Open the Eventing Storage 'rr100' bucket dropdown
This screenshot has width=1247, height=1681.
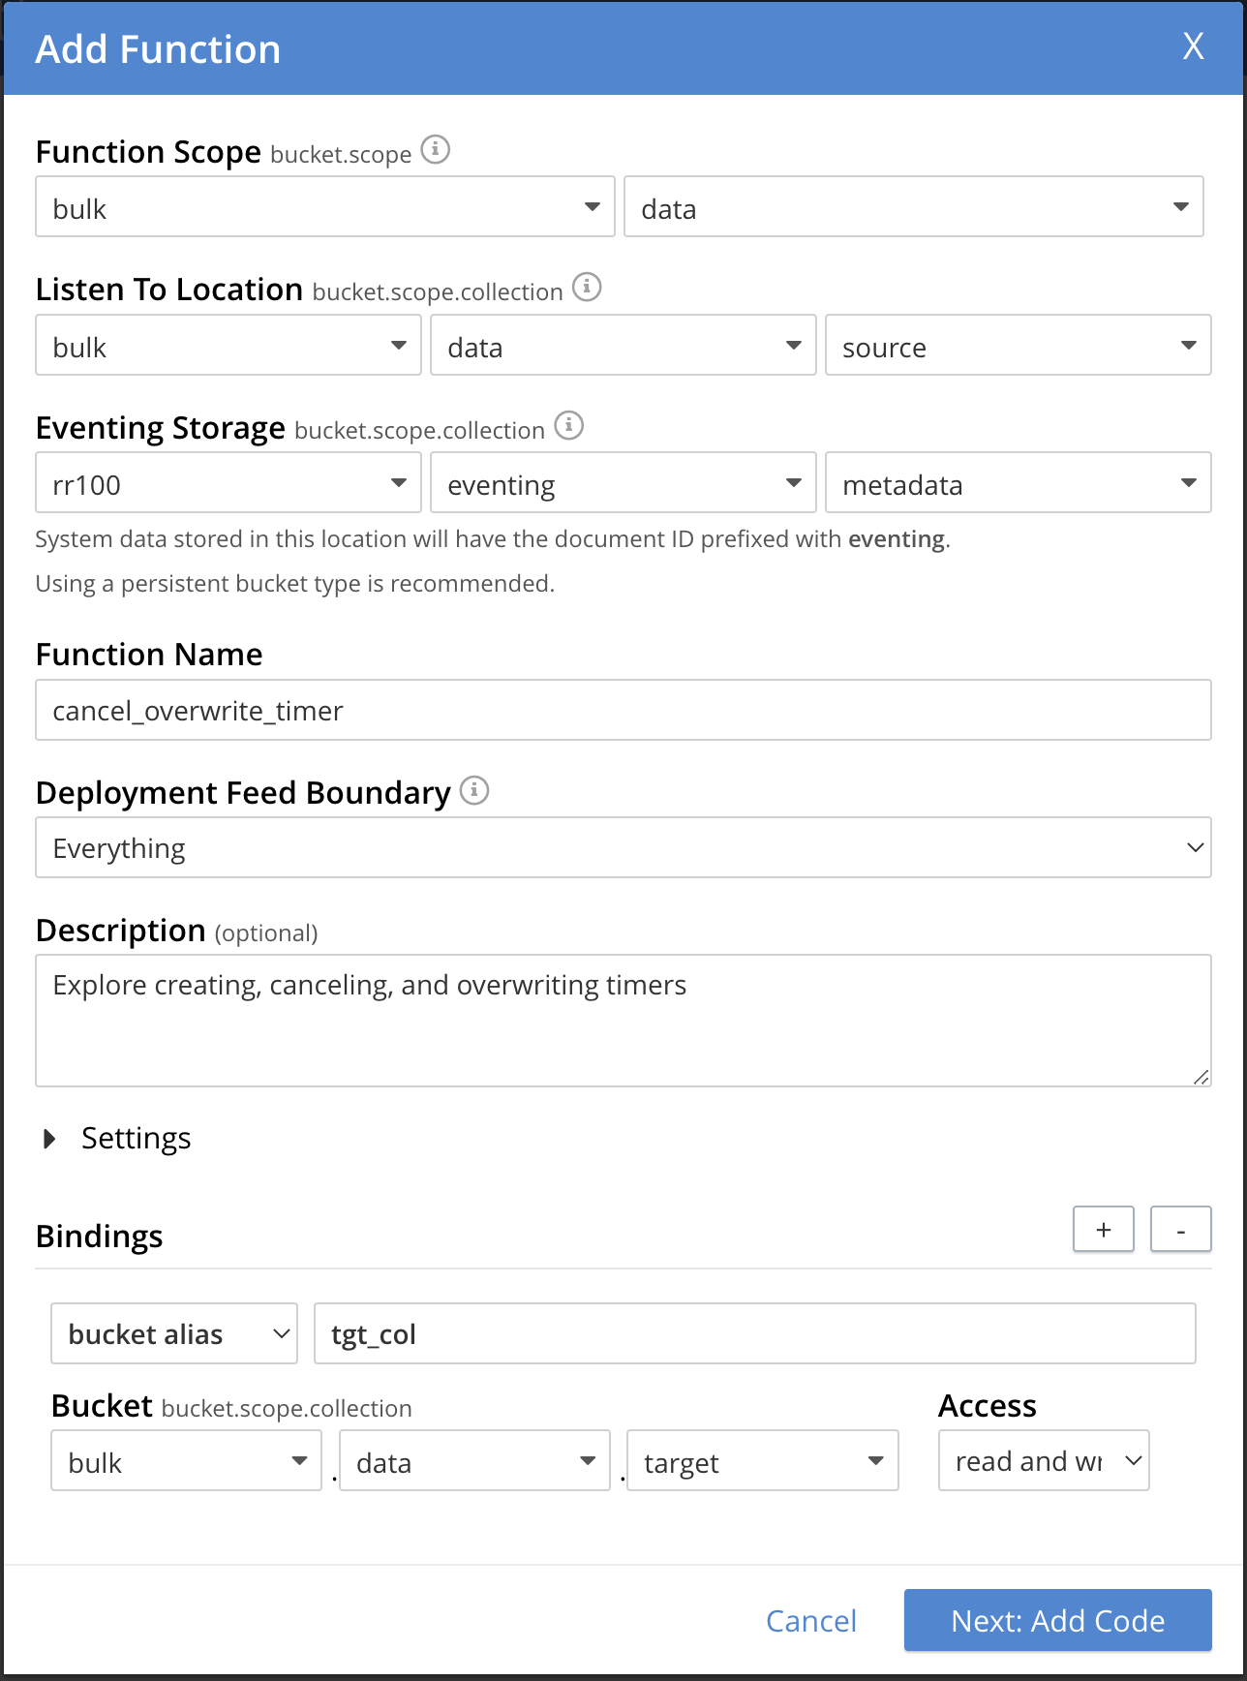point(228,483)
